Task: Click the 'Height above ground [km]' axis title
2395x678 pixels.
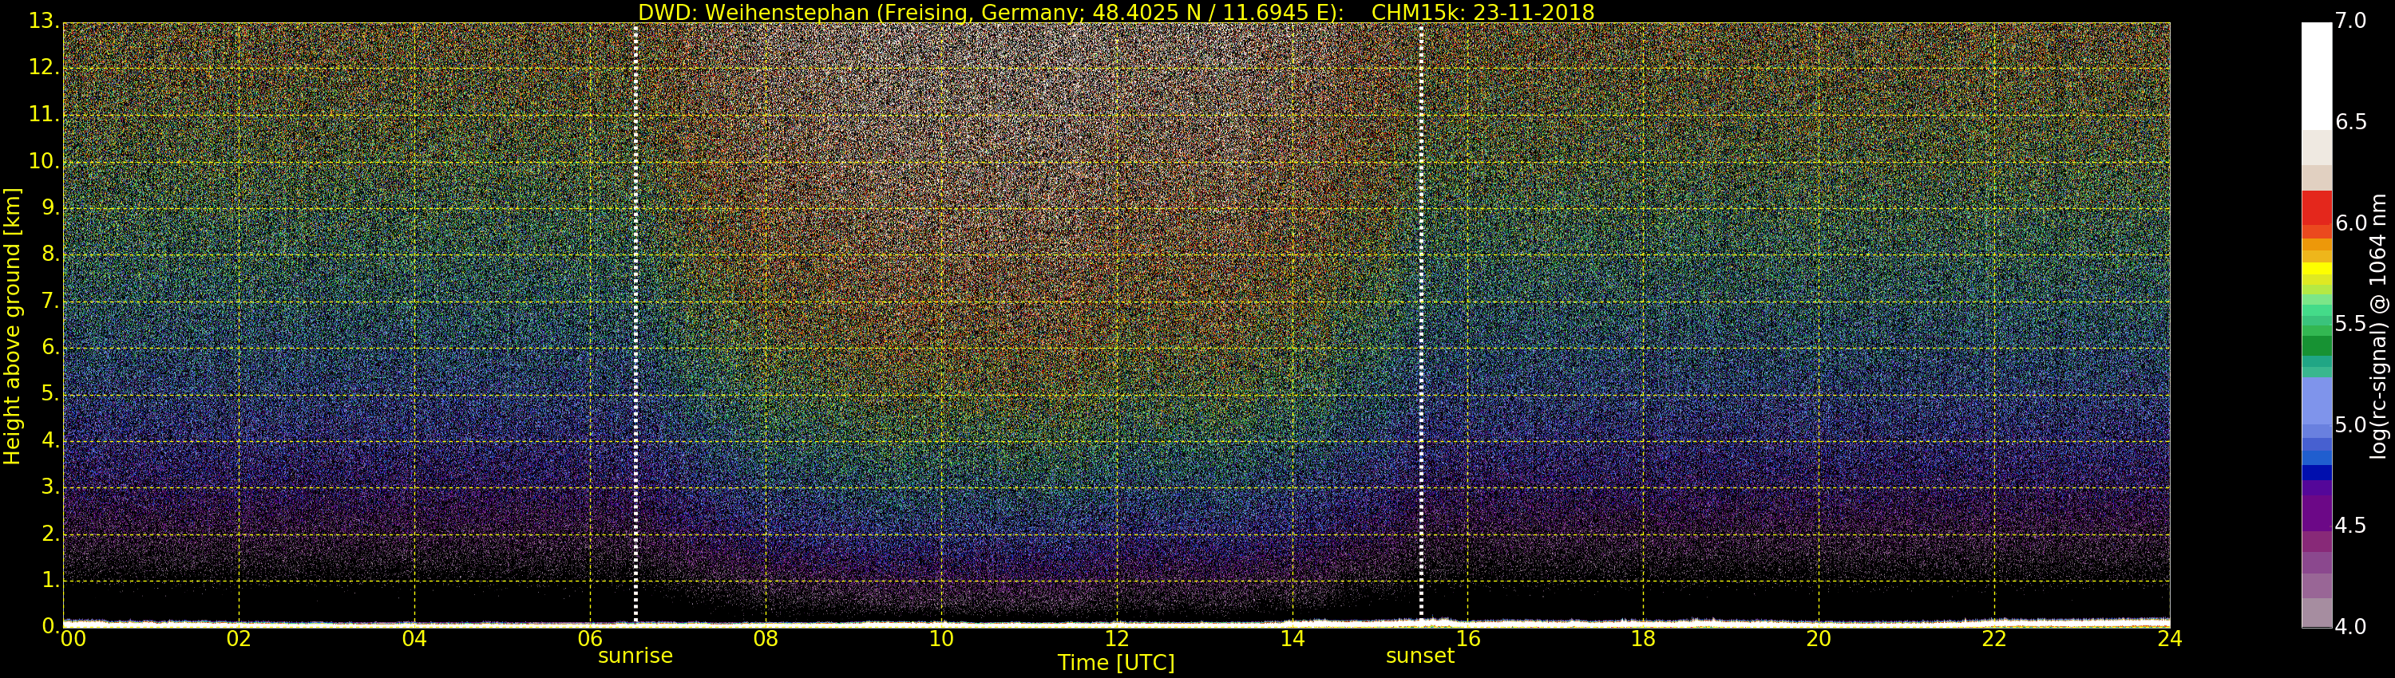Action: pyautogui.click(x=12, y=325)
